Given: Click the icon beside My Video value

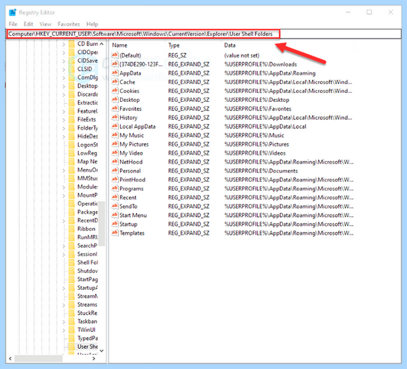Looking at the screenshot, I should [115, 153].
